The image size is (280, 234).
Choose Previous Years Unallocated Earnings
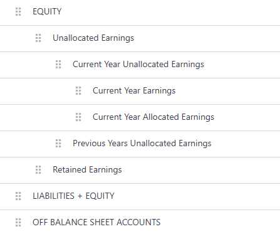point(142,144)
